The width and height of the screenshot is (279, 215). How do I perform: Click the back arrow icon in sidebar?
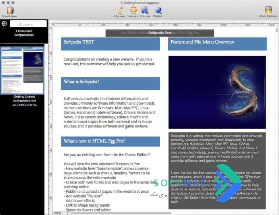click(4, 23)
